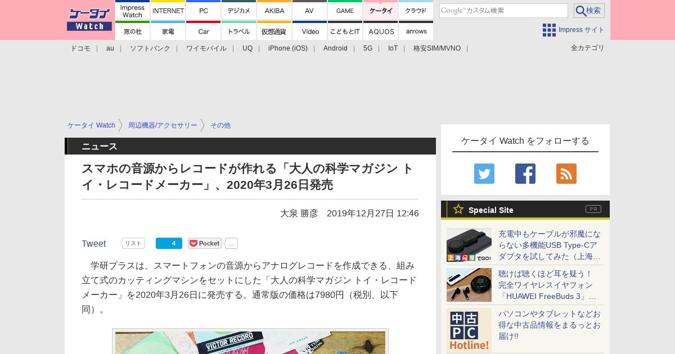The height and width of the screenshot is (354, 675).
Task: Click the blue share count 4 button
Action: pos(169,243)
